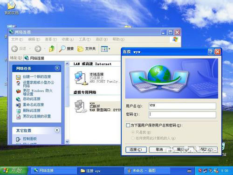The width and height of the screenshot is (233, 175).
Task: Click the 连接(C) button
Action: (x=136, y=150)
